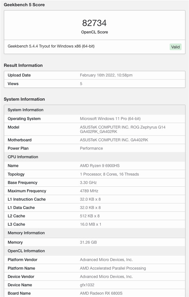The height and width of the screenshot is (297, 189).
Task: Click the System Information section heading
Action: tap(24, 99)
